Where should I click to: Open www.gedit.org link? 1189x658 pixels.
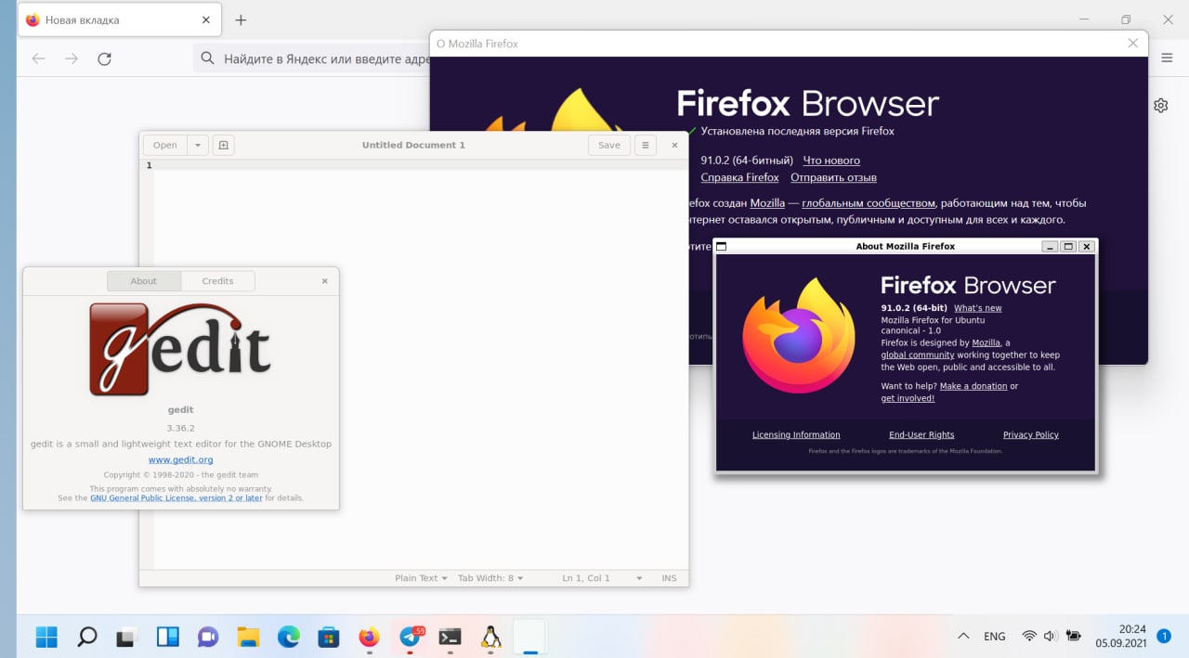click(181, 459)
